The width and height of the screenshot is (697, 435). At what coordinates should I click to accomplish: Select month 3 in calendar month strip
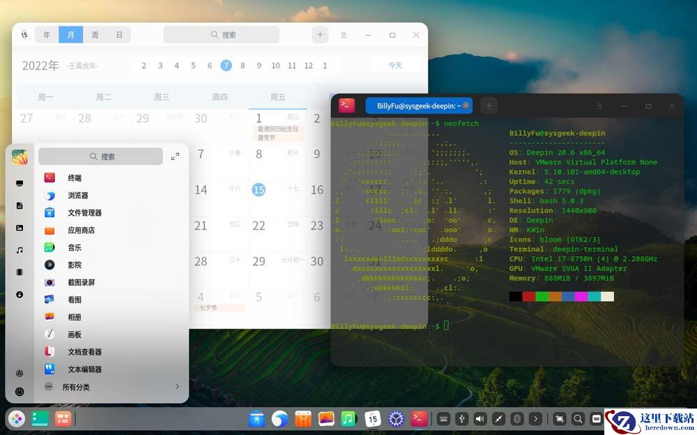(160, 65)
